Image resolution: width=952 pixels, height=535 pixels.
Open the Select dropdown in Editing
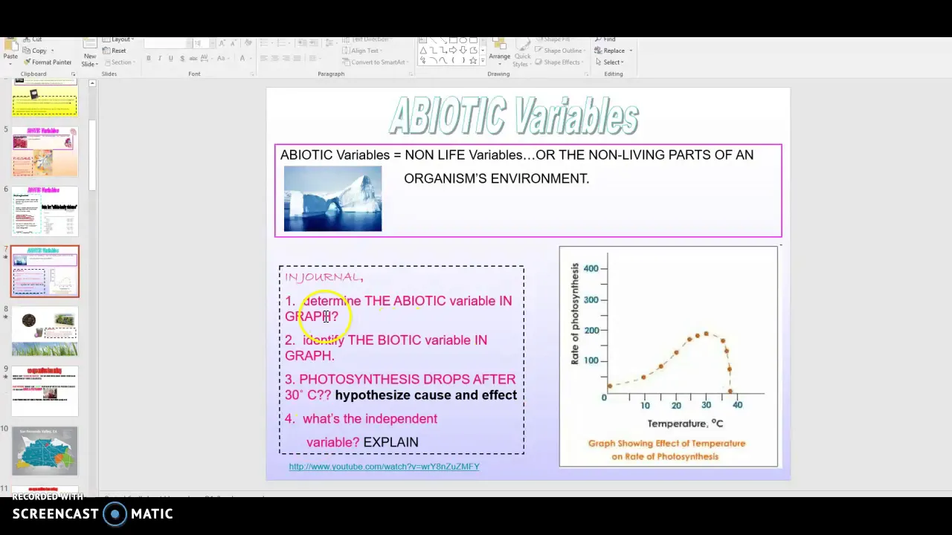(x=611, y=62)
